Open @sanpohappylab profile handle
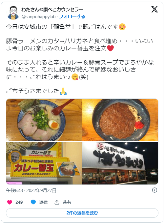Image resolution: width=165 pixels, height=224 pixels. [x=38, y=17]
